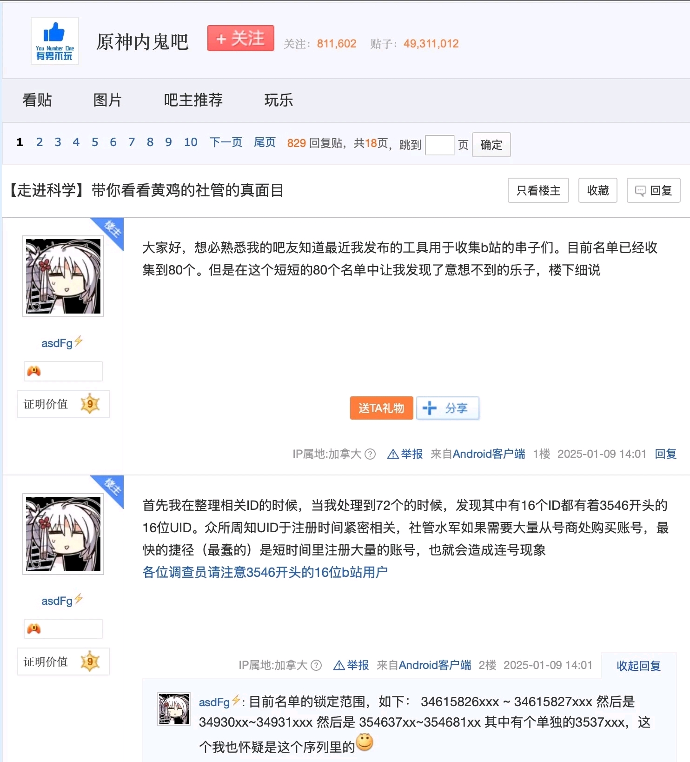Click the level 9 star badge in first post
Viewport: 690px width, 762px height.
[x=90, y=404]
